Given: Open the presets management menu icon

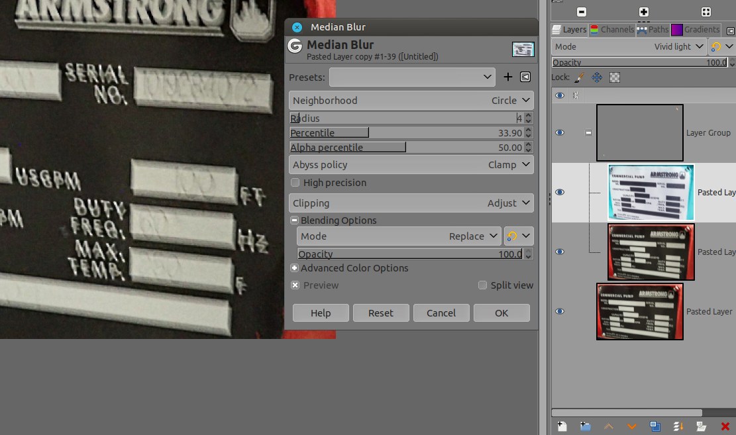Looking at the screenshot, I should click(x=525, y=77).
